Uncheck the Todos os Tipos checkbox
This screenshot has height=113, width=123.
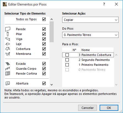44,19
